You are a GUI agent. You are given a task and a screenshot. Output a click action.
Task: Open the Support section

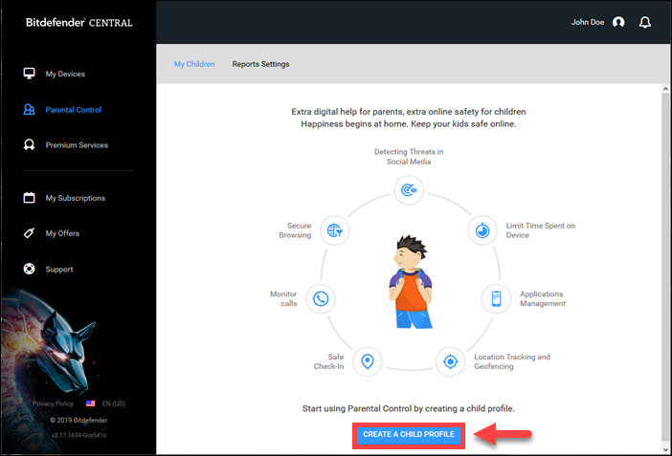point(59,269)
